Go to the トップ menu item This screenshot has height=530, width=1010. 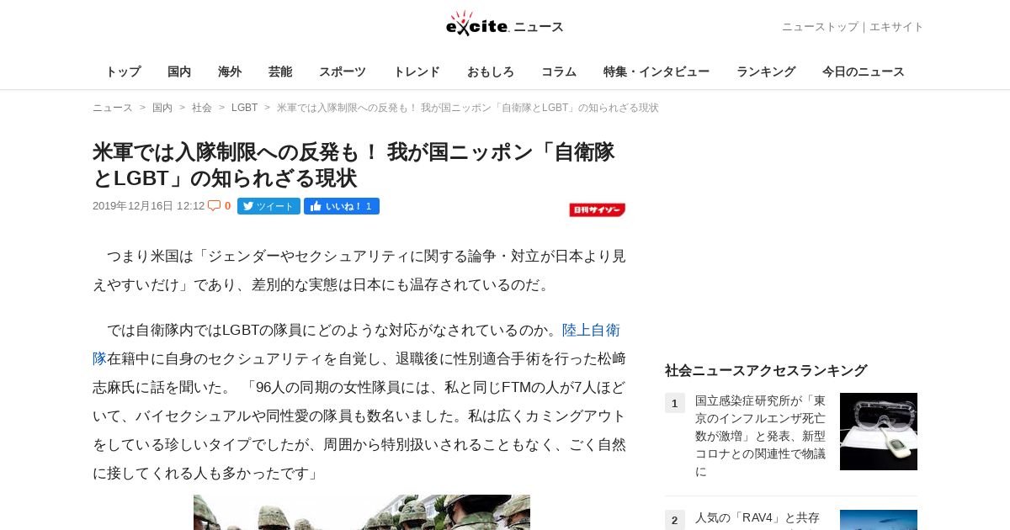[123, 72]
